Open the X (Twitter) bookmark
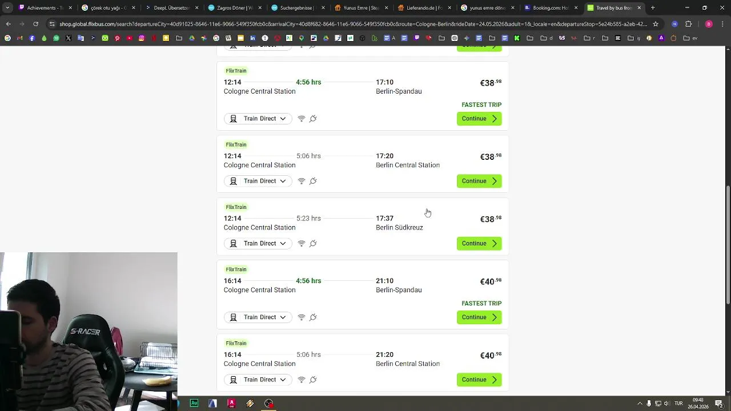 (68, 38)
